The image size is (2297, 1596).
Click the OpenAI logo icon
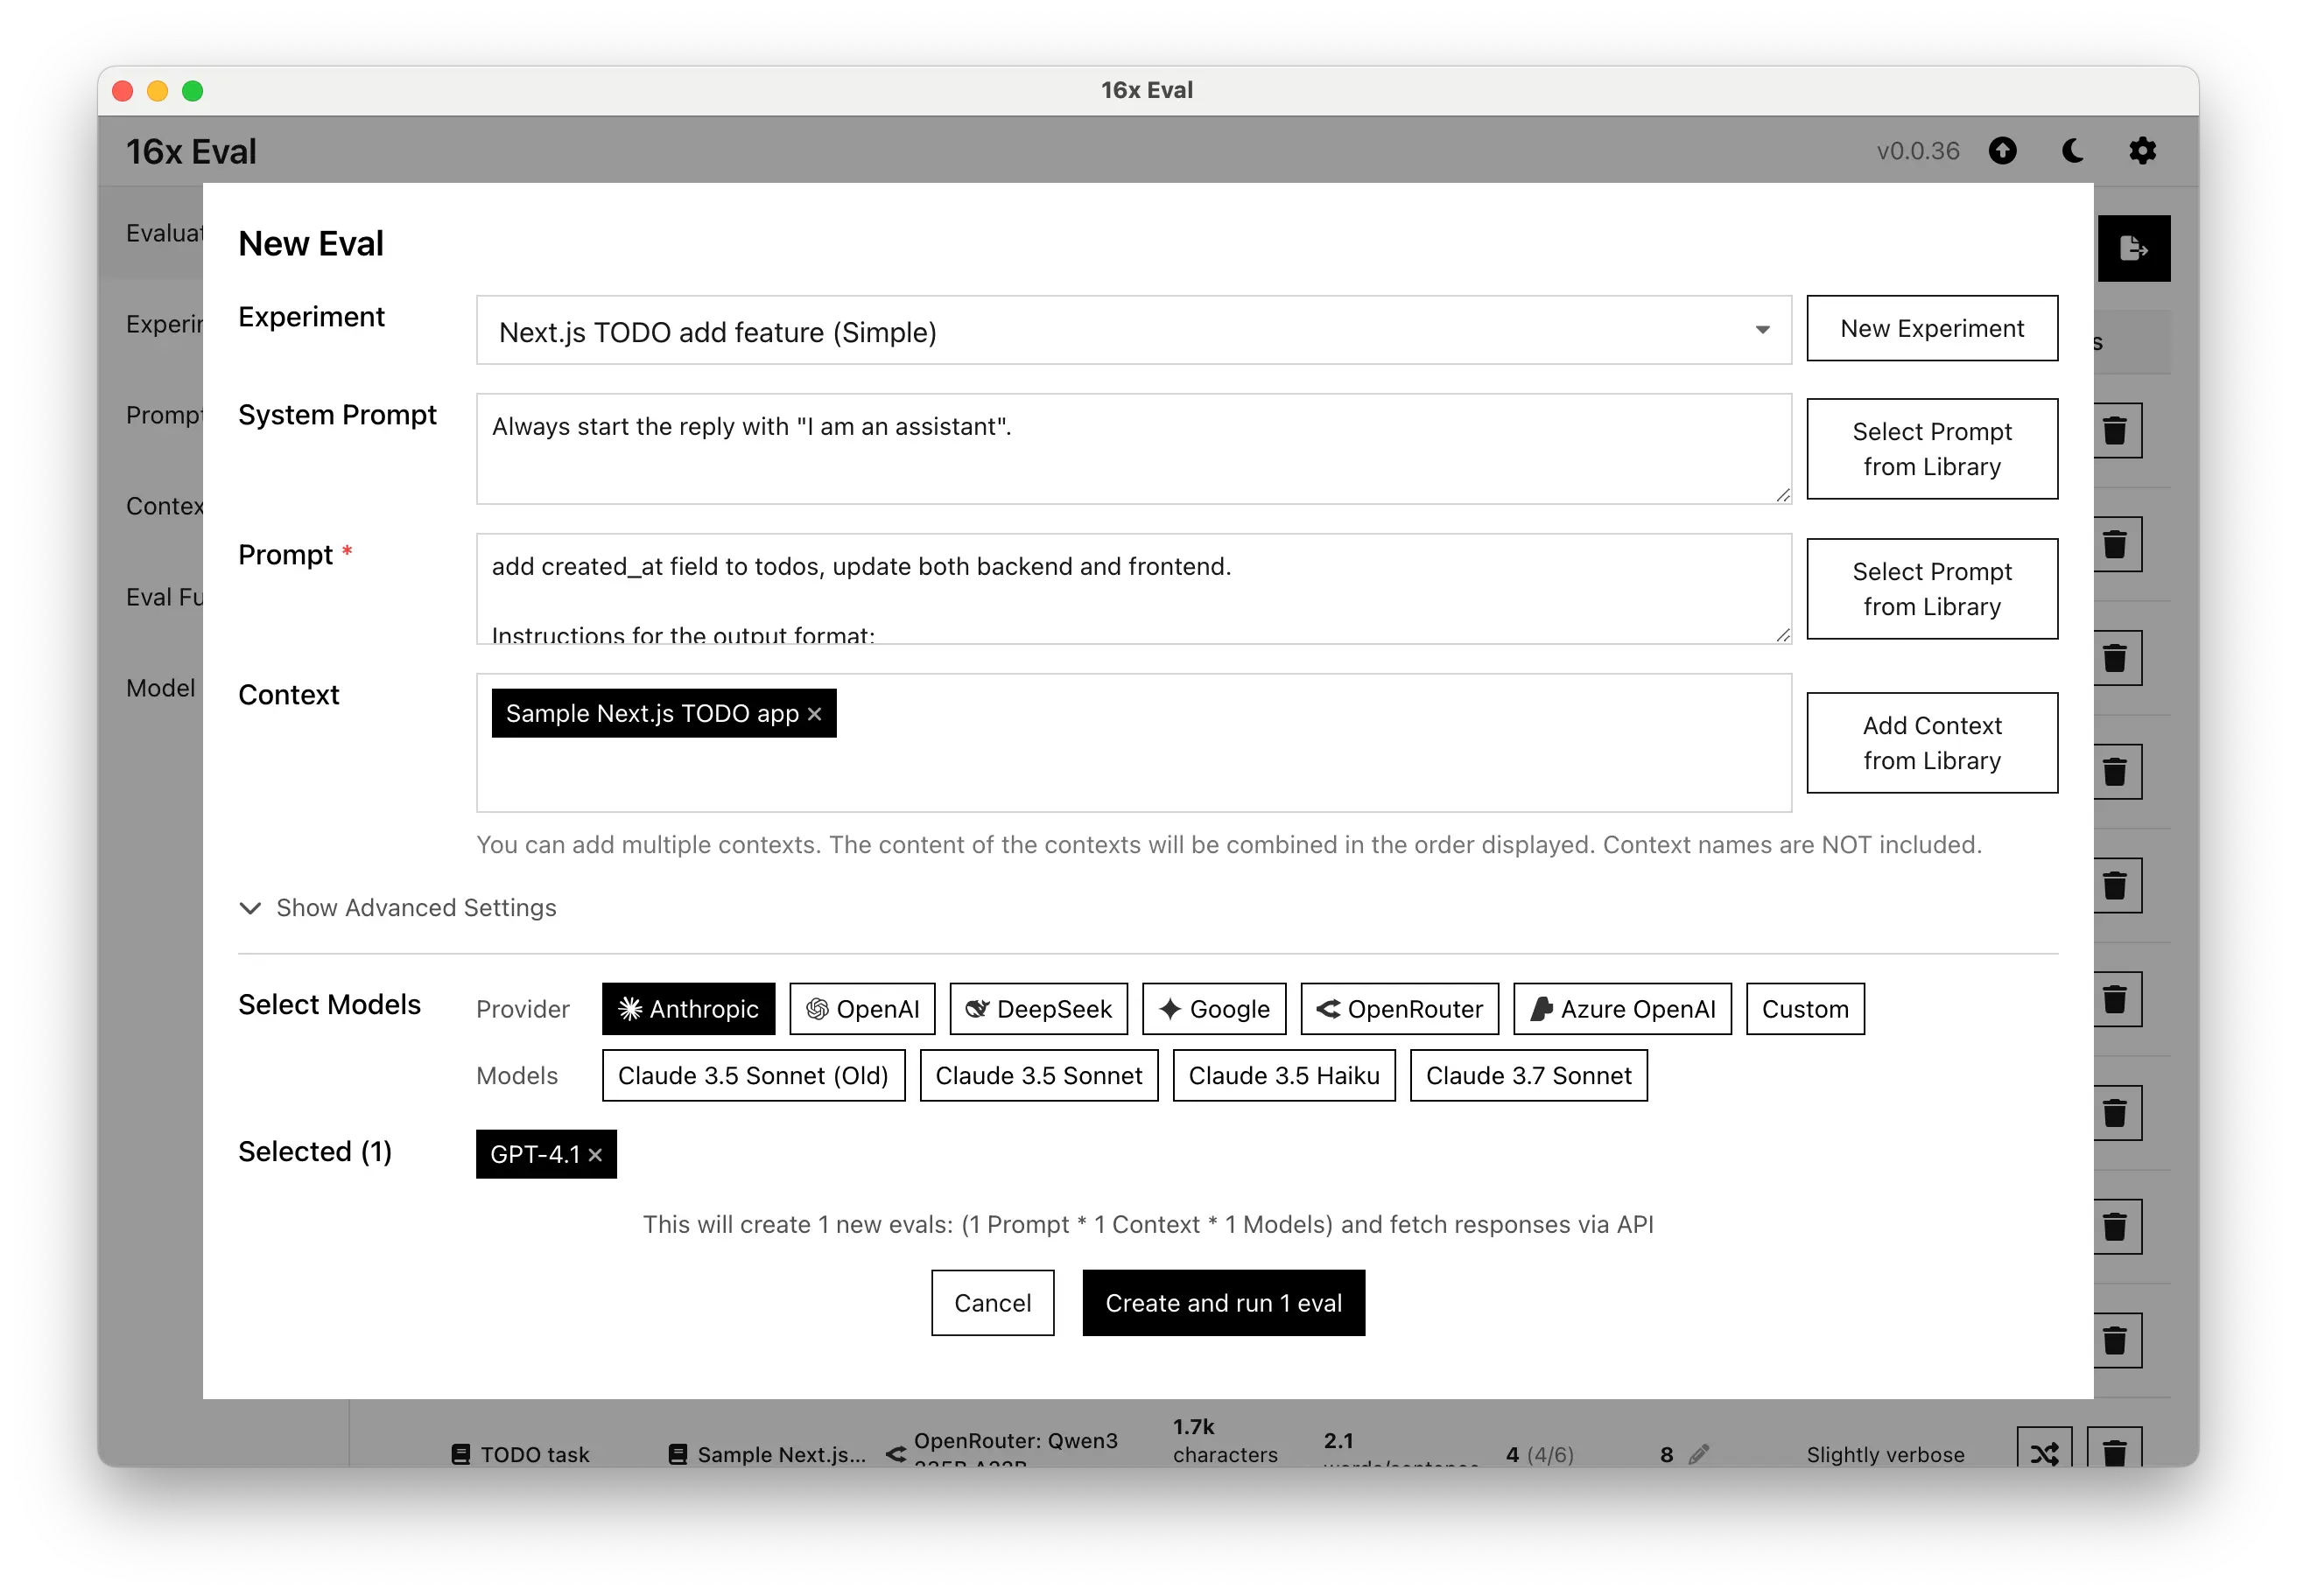(817, 1009)
